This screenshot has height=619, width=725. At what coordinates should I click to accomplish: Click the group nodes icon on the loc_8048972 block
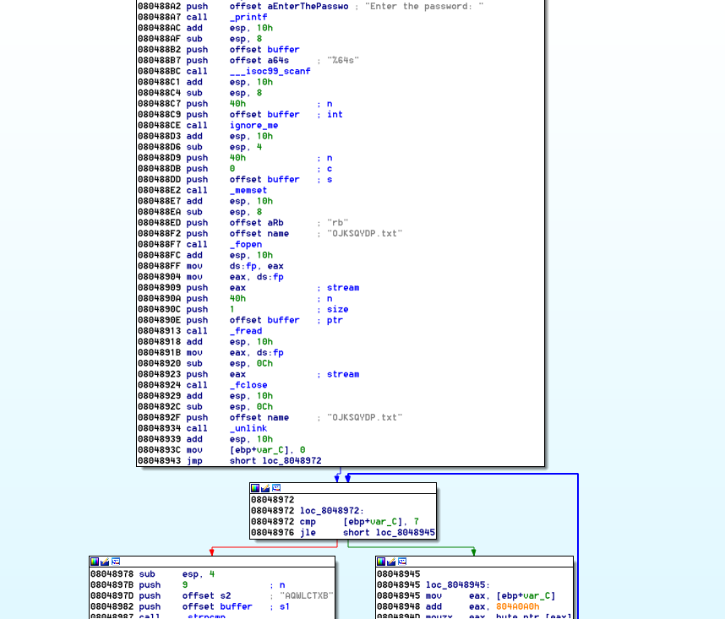click(x=276, y=488)
